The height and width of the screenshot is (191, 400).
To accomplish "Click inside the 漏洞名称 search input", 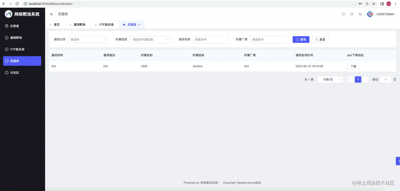I will (211, 39).
